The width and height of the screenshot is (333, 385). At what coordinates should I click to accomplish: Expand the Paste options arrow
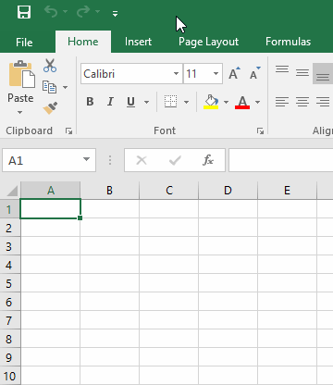click(x=19, y=112)
